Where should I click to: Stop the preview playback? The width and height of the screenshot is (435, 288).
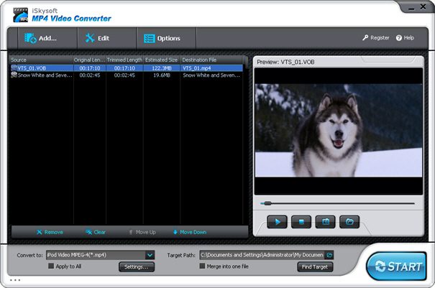(301, 222)
